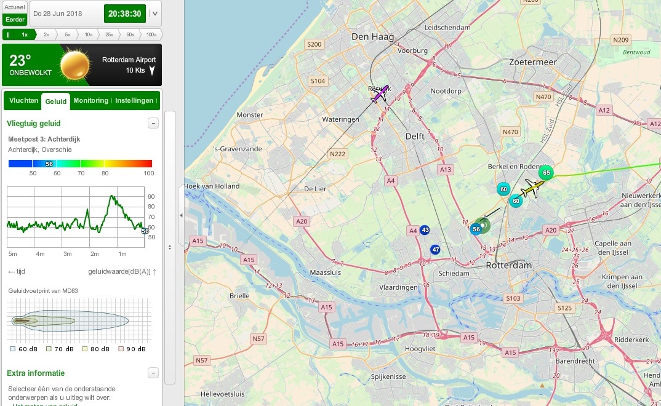Select the noise monitor marker showing 47
The height and width of the screenshot is (406, 661).
[x=436, y=250]
